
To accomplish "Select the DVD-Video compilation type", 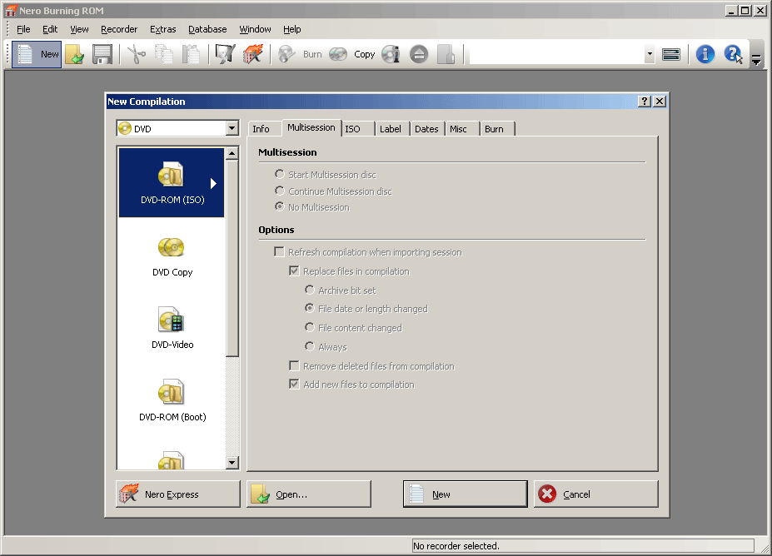I will pyautogui.click(x=172, y=328).
